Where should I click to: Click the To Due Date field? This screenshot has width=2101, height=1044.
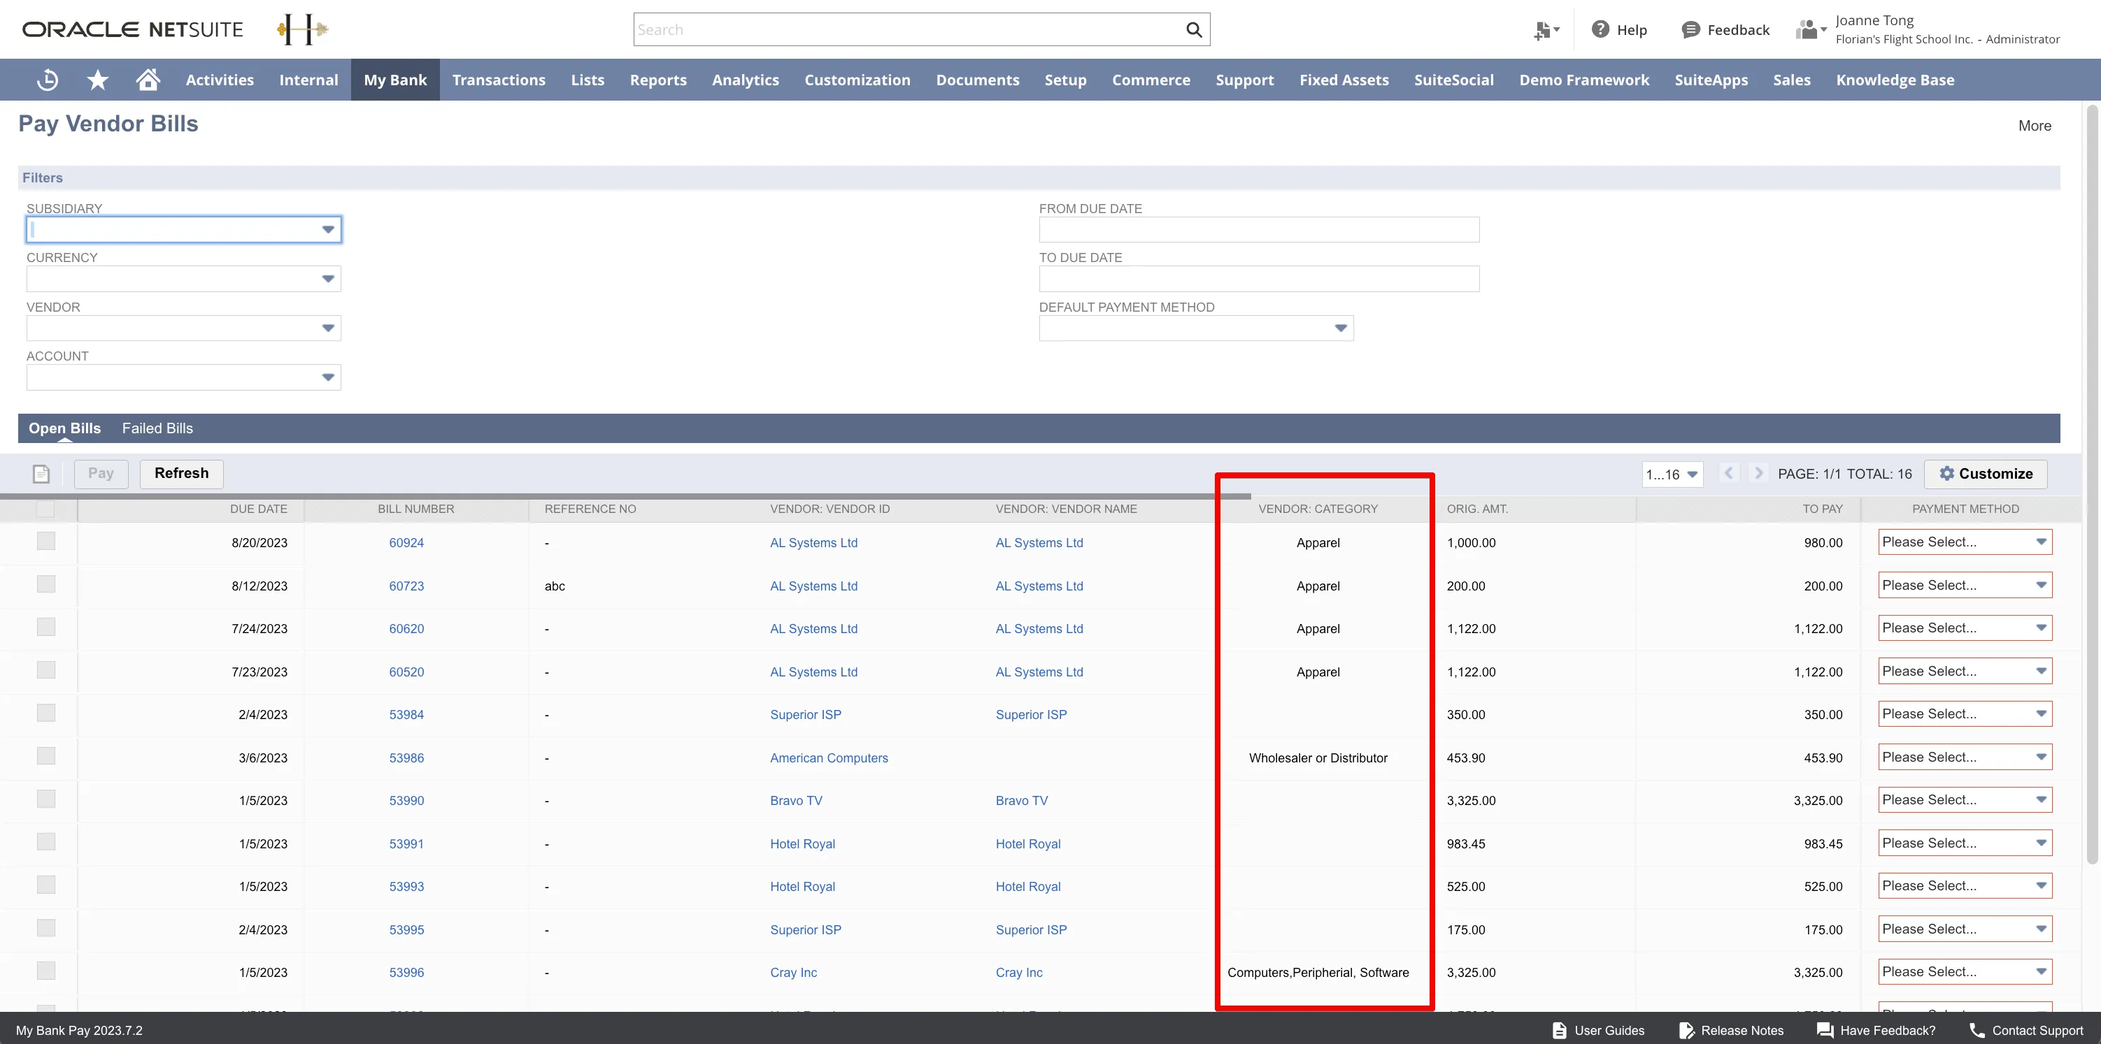[x=1258, y=279]
